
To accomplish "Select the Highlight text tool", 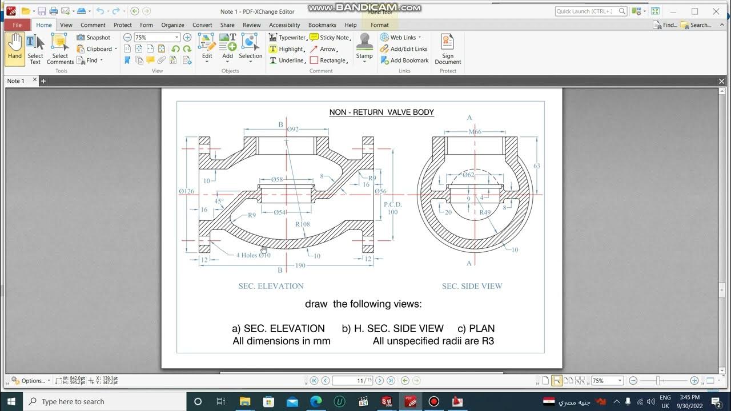I will (287, 49).
